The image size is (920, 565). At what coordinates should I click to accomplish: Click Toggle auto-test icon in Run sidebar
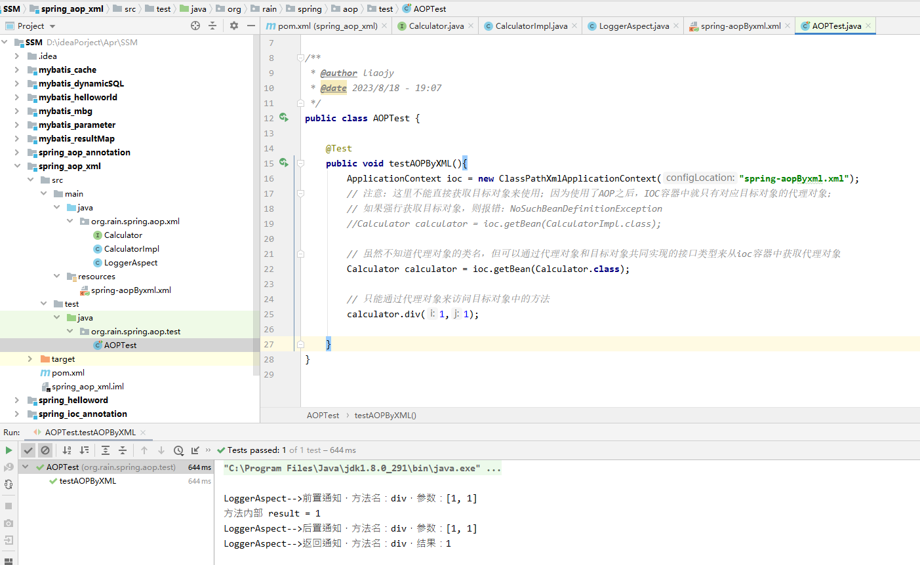9,484
